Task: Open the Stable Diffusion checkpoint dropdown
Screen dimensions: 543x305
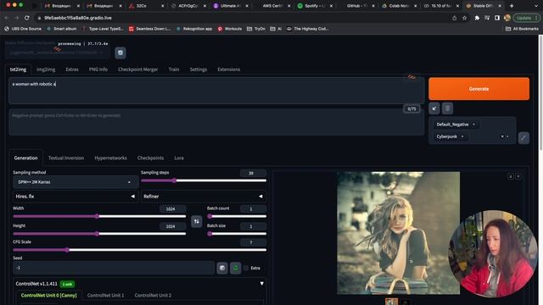Action: point(58,53)
